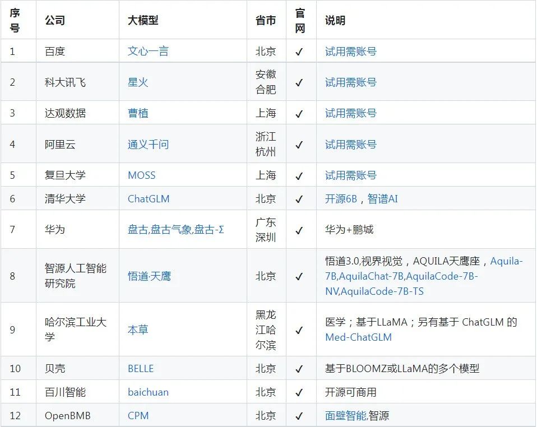Open the 盘古-Σ link
Screen dimensions: 537x427
[x=209, y=229]
